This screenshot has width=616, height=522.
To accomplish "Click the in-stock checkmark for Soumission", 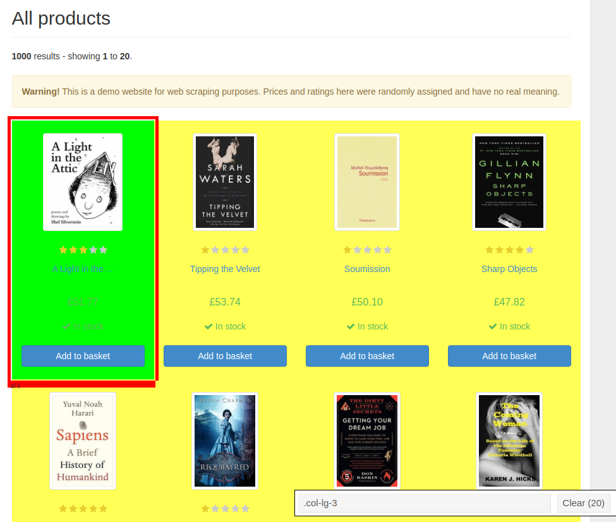I will (351, 326).
